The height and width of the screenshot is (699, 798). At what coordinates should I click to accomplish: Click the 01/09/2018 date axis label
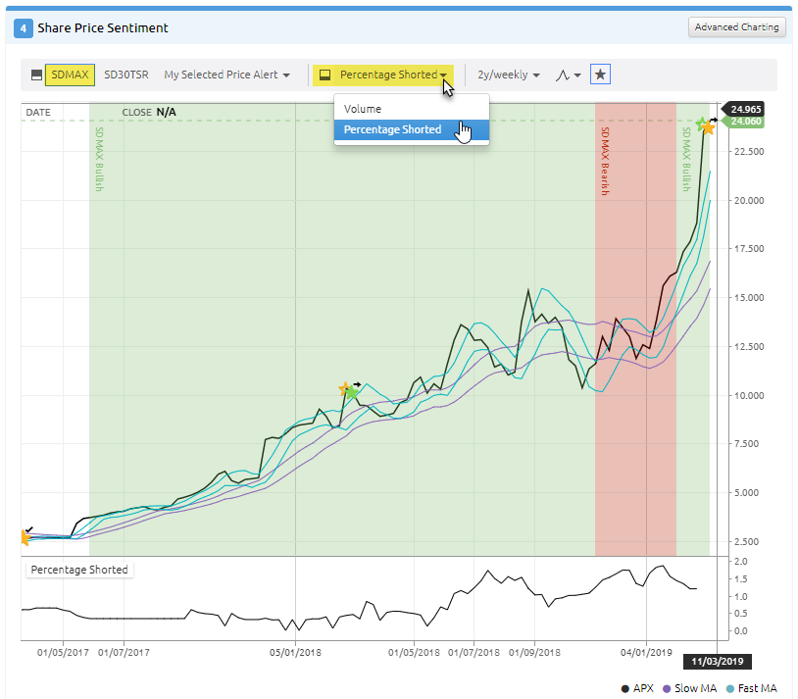point(534,652)
